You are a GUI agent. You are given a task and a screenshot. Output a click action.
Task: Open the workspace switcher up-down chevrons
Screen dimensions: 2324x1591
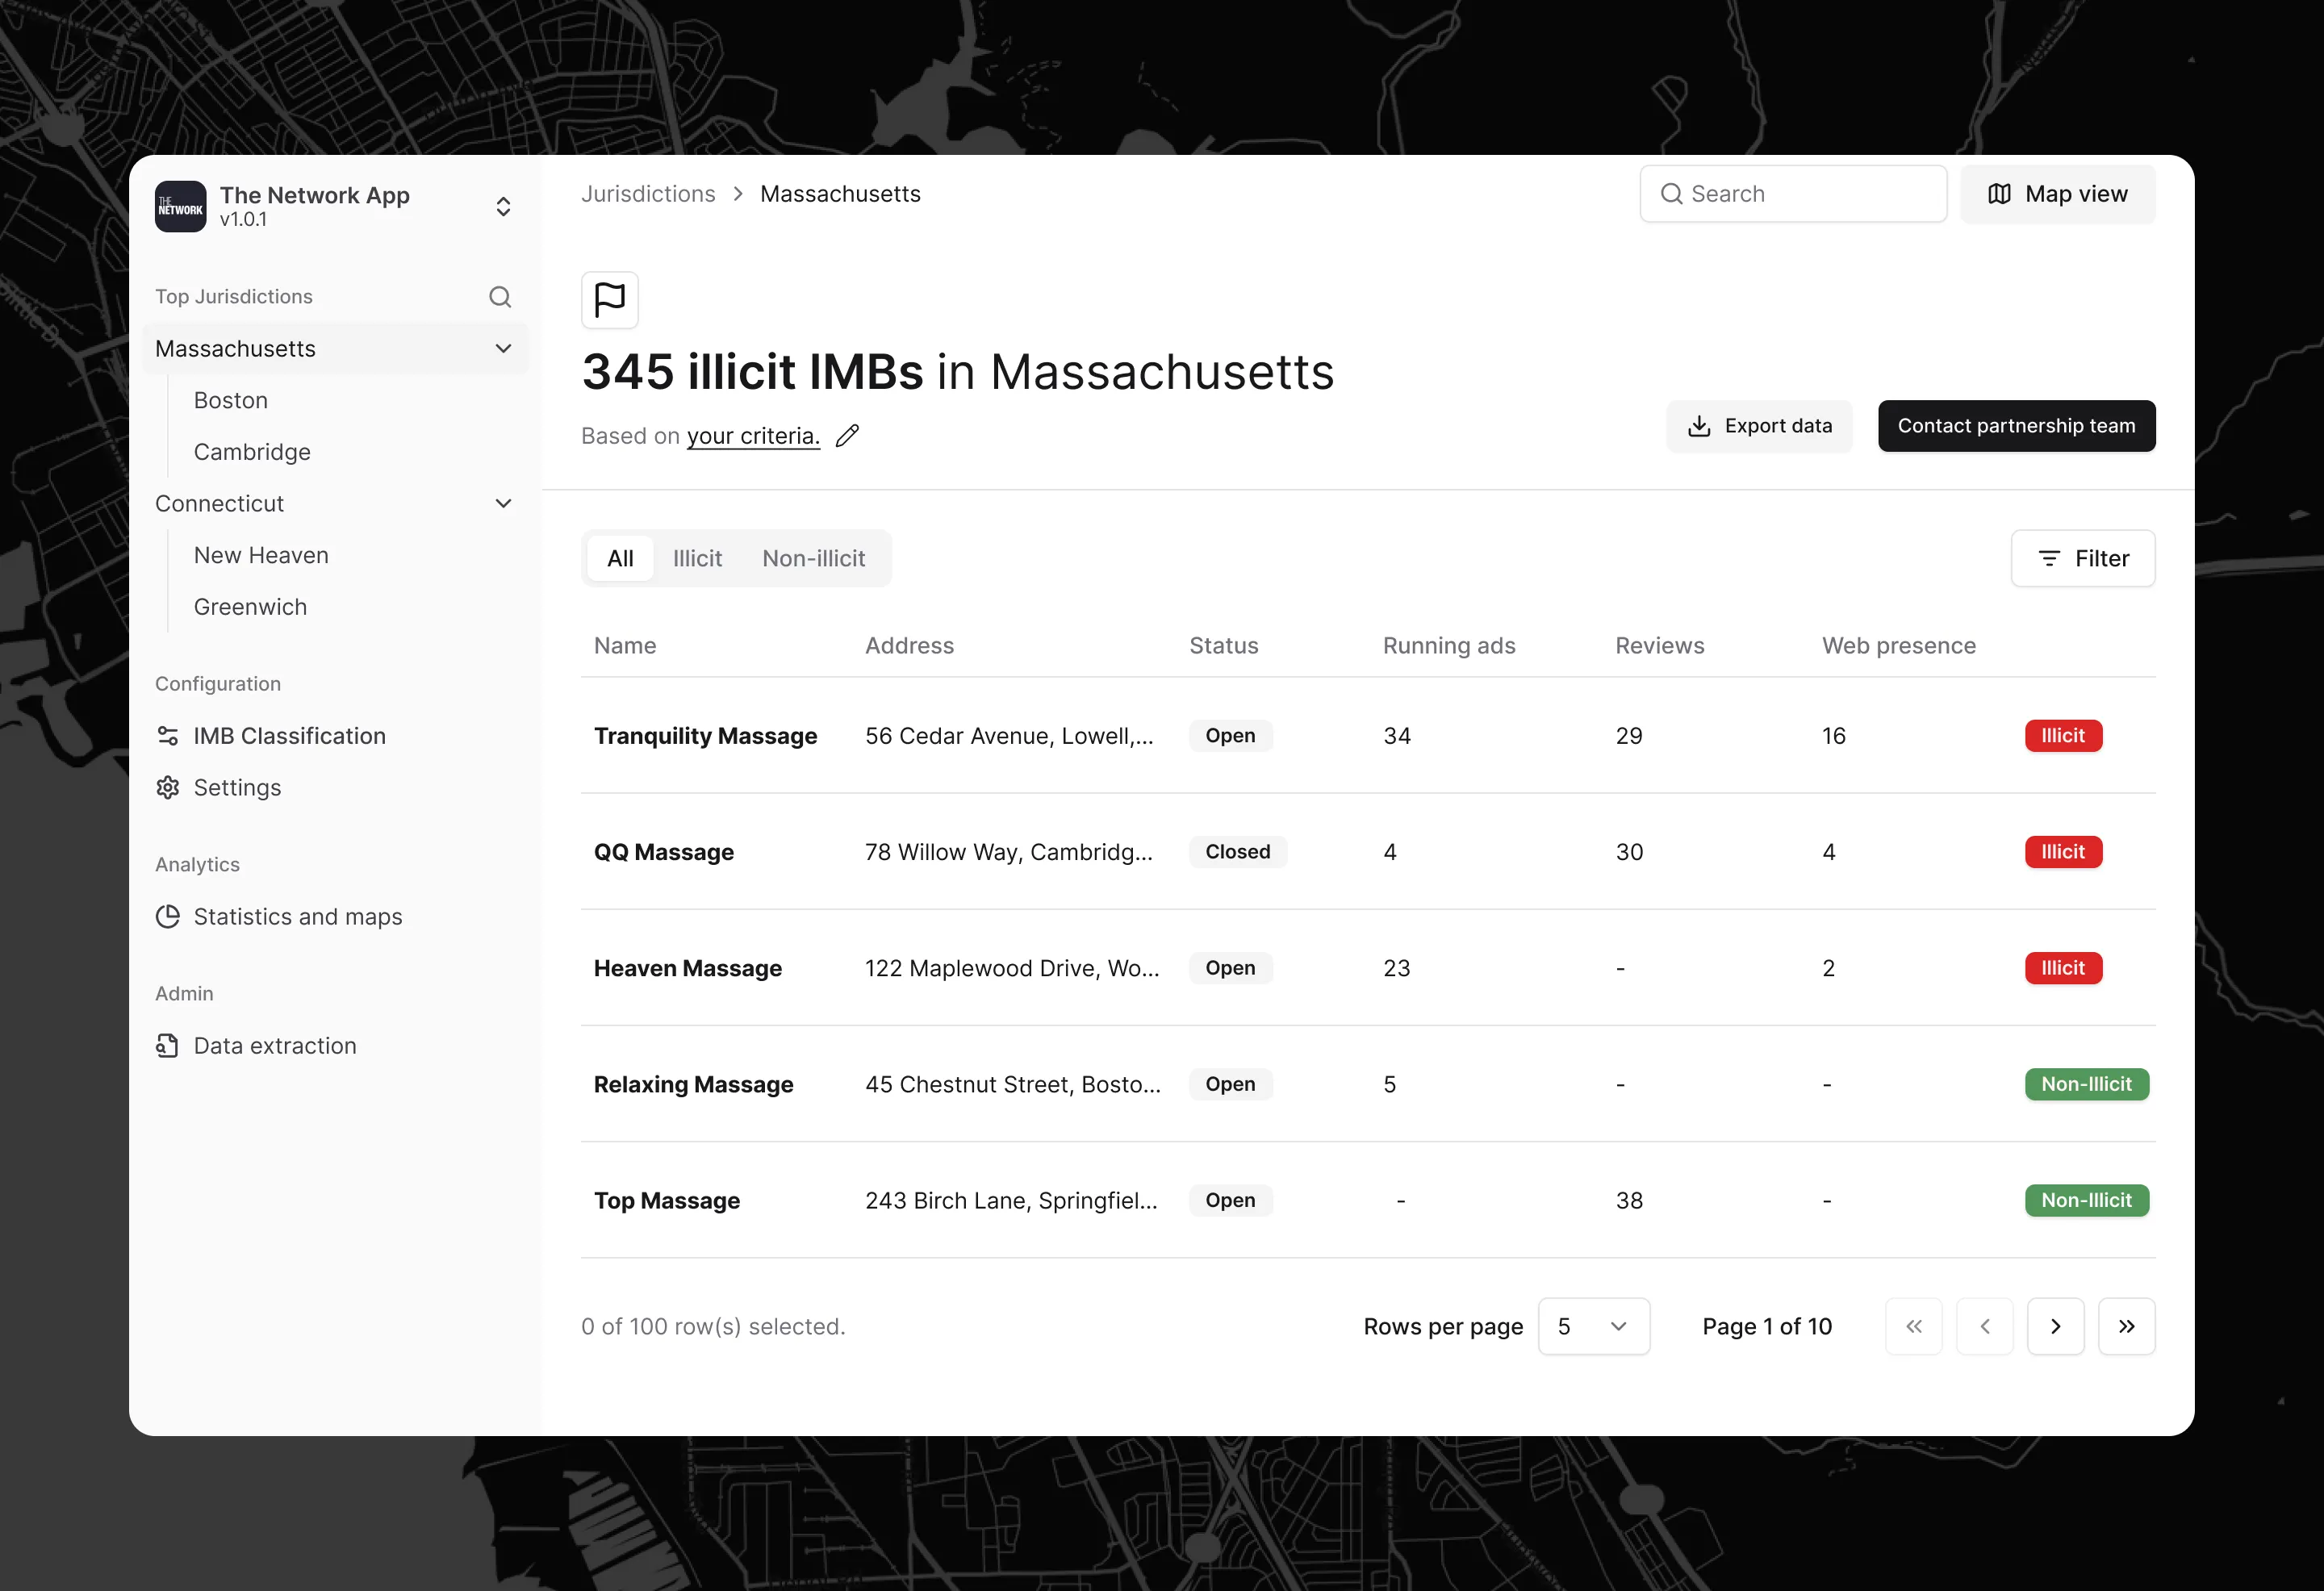click(x=503, y=206)
